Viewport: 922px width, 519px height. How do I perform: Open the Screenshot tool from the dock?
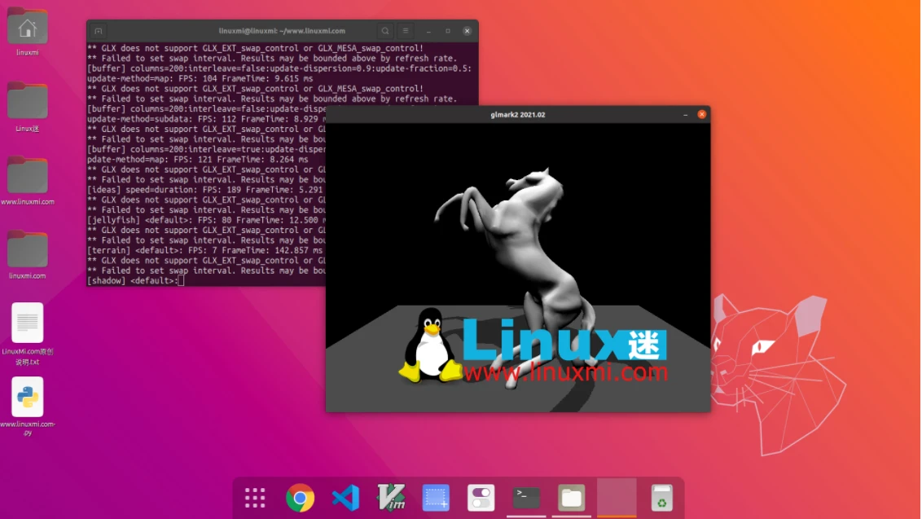(x=436, y=498)
